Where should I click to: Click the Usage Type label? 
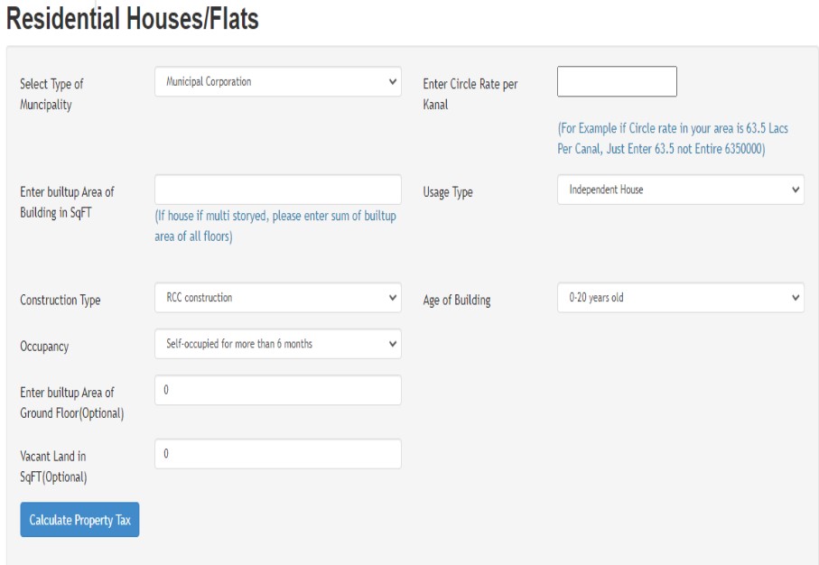pos(448,192)
